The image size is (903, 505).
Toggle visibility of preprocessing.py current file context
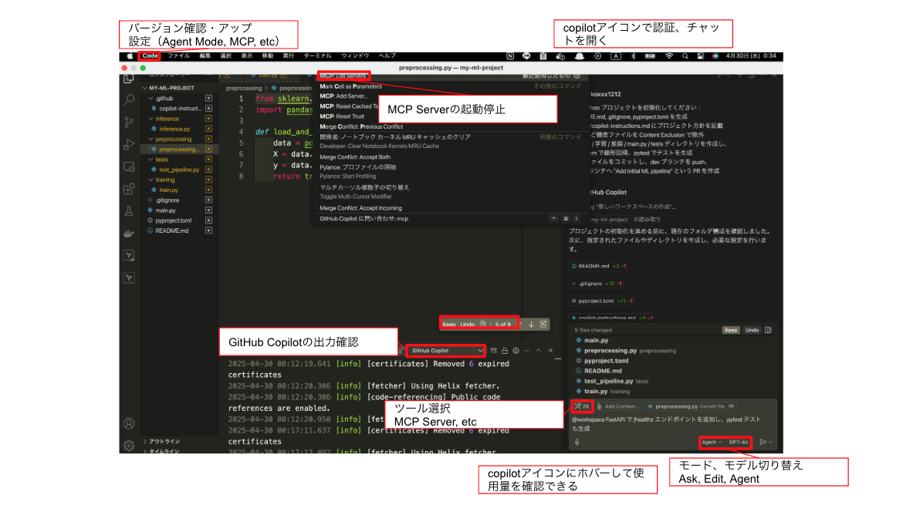tap(731, 406)
